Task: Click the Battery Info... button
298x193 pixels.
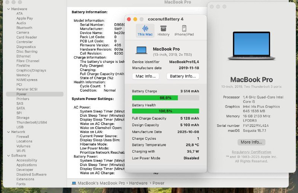Action: [183, 76]
